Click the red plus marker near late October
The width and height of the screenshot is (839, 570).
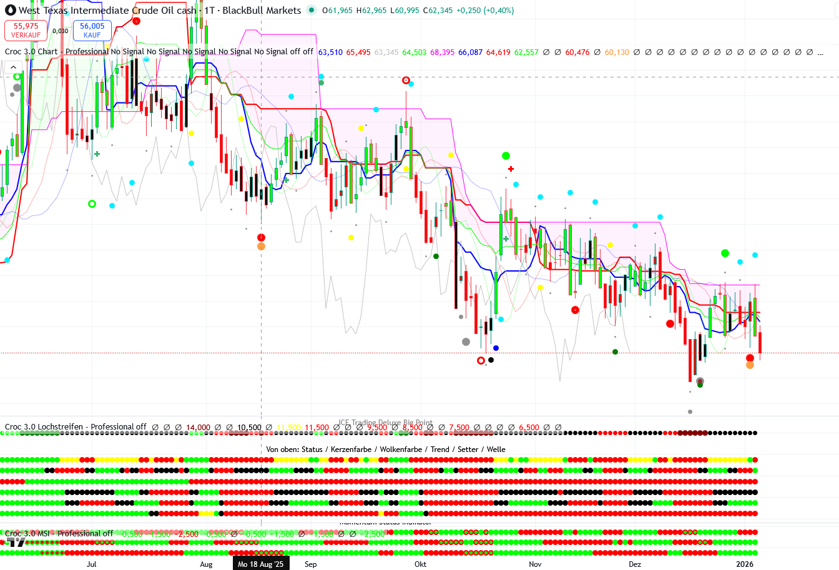click(x=511, y=169)
